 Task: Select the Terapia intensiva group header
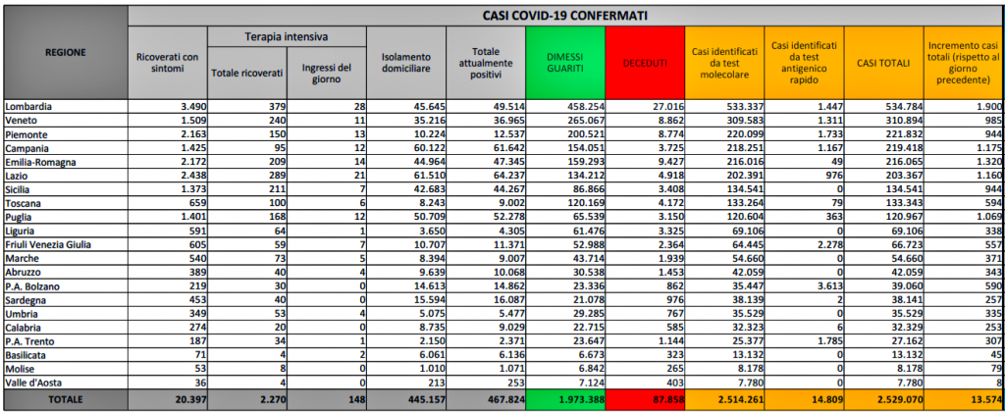[286, 37]
